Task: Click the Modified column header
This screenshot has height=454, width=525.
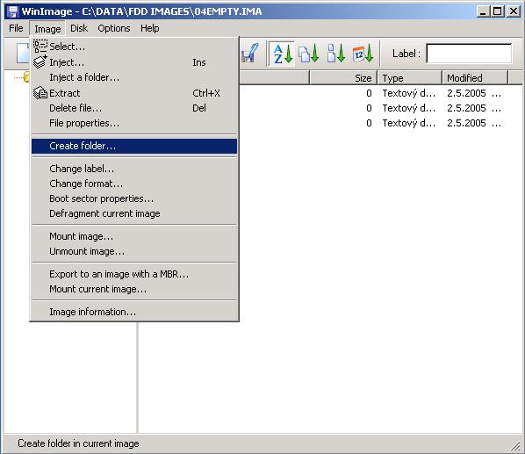Action: click(x=475, y=78)
